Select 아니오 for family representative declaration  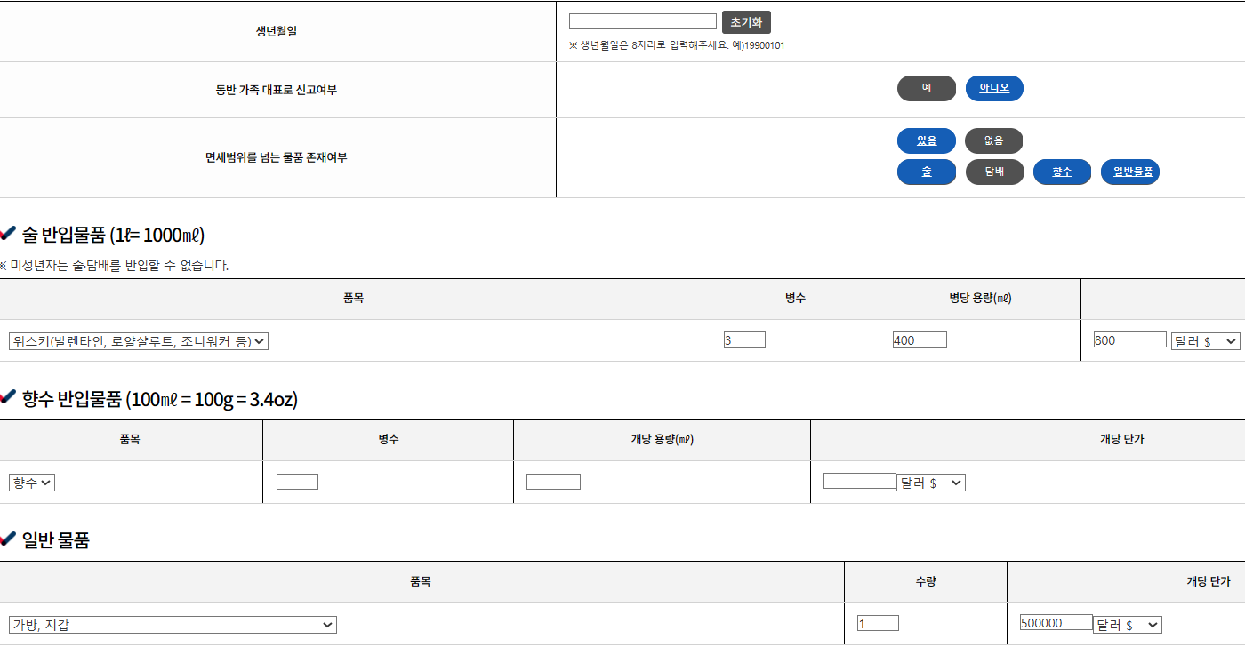pyautogui.click(x=994, y=88)
